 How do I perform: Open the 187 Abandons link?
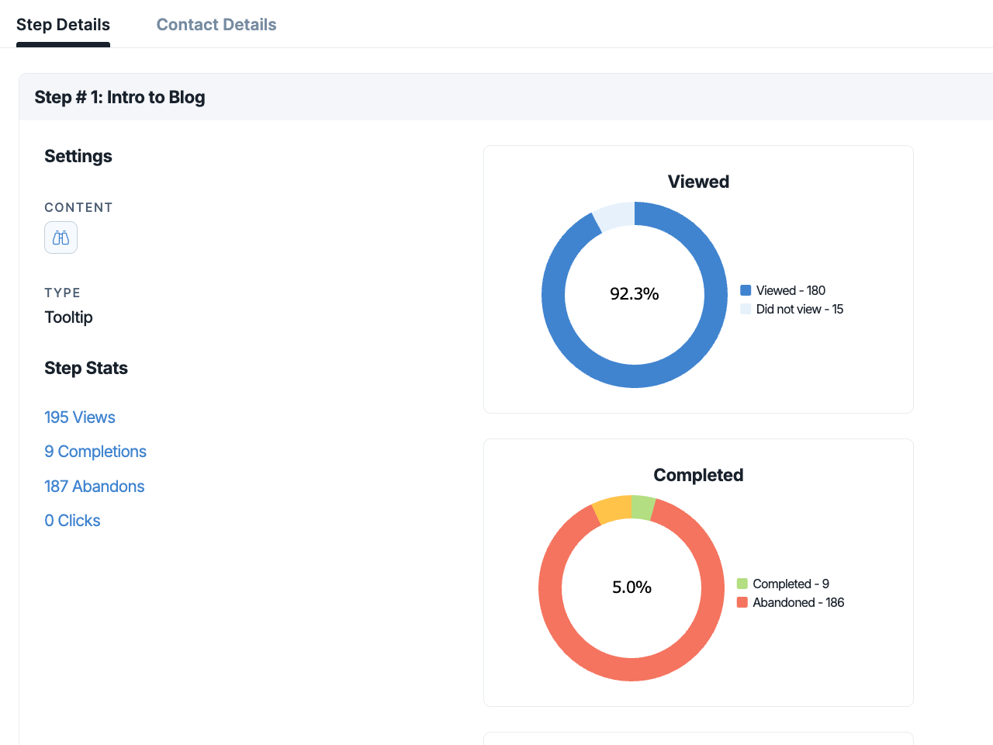pyautogui.click(x=95, y=487)
